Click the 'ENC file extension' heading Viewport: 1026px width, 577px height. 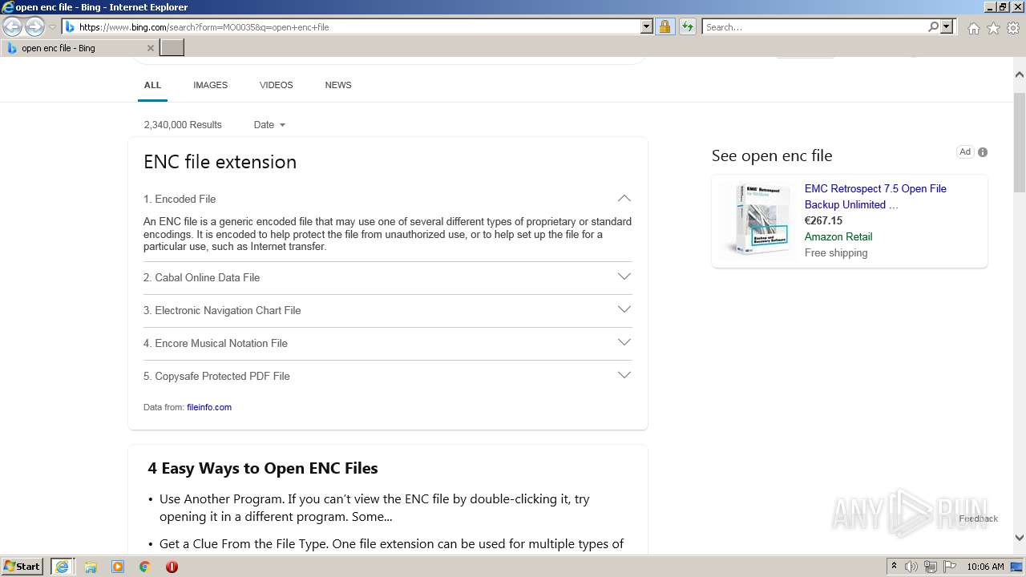pyautogui.click(x=220, y=162)
